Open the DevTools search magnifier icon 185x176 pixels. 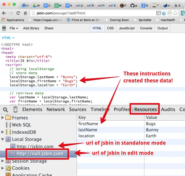click(x=5, y=110)
